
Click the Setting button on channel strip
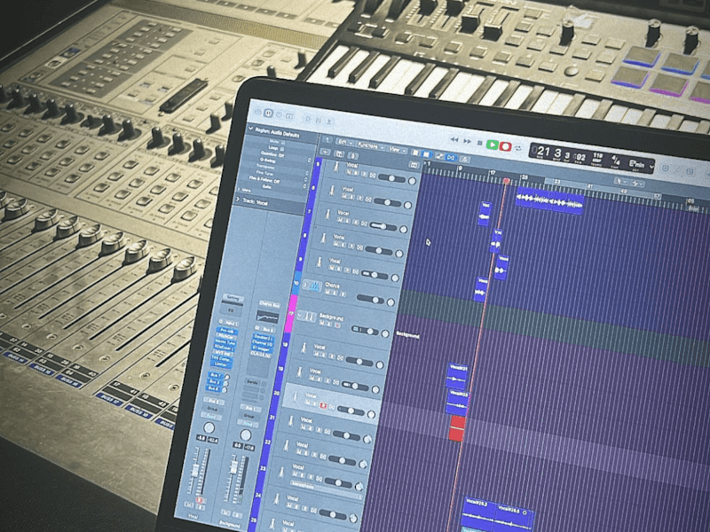[x=233, y=298]
